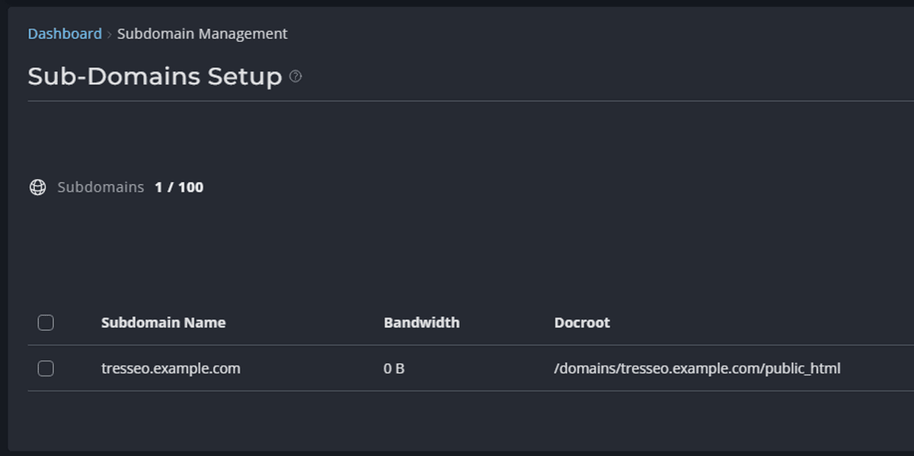Uncheck the checkbox next to the subdomain entry
This screenshot has height=456, width=914.
(45, 368)
